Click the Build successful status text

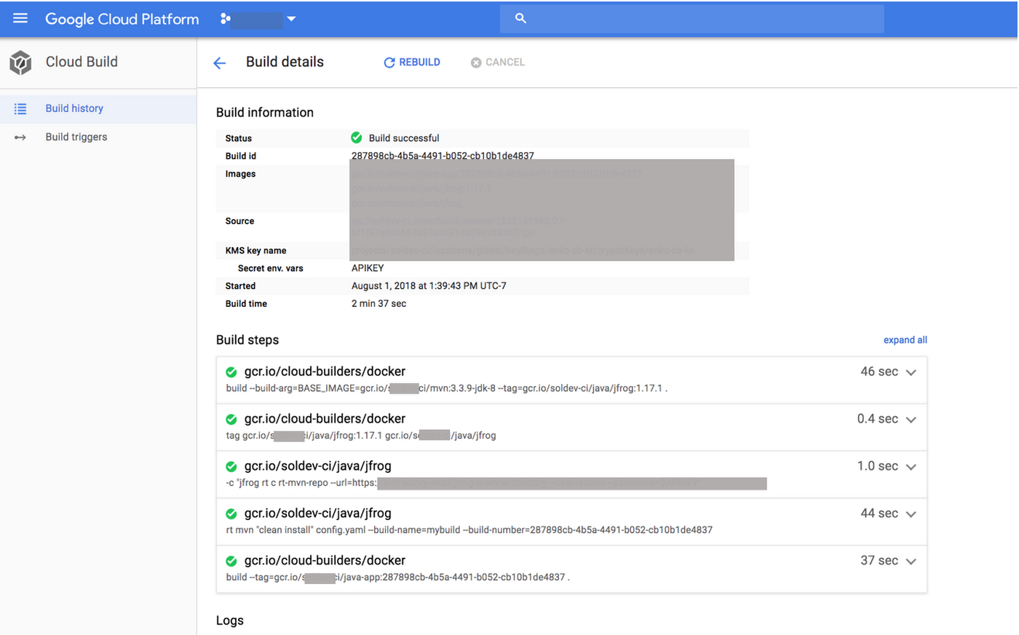(404, 137)
